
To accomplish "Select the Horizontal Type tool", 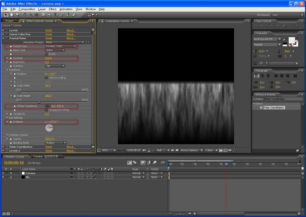I will (56, 15).
